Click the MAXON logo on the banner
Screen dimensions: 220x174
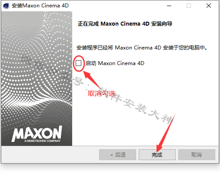click(x=37, y=133)
